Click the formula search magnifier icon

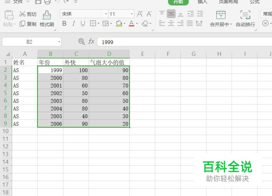[x=81, y=42]
